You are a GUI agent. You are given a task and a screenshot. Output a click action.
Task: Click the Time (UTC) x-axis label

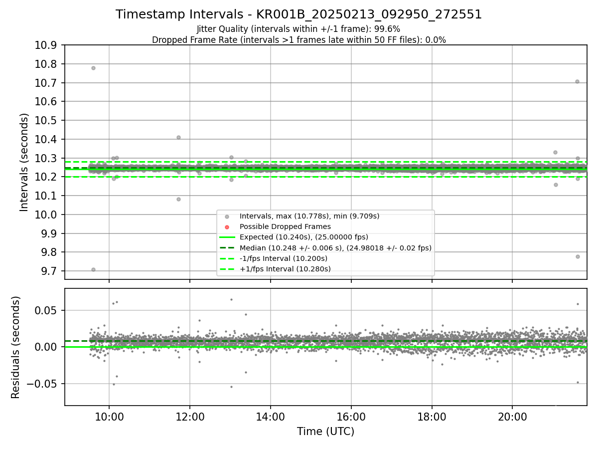click(x=325, y=432)
